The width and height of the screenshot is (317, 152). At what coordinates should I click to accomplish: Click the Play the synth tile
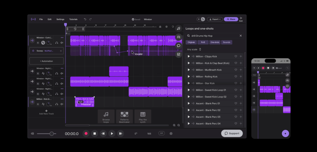pos(143,116)
